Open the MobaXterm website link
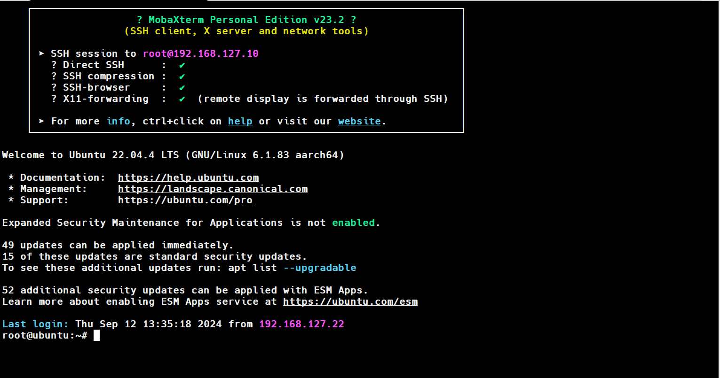 pos(359,122)
